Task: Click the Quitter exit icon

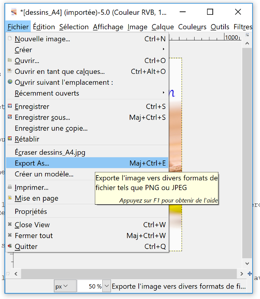Action: (x=10, y=246)
